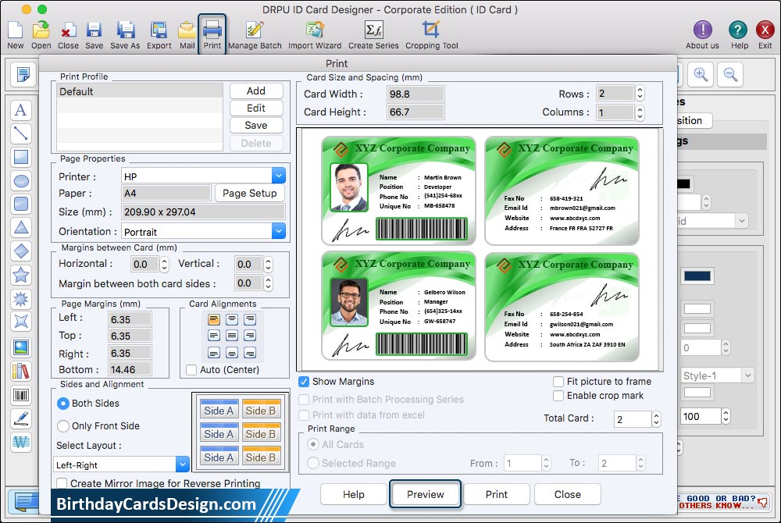The image size is (781, 523).
Task: Click the Print button at dialog bottom
Action: click(x=496, y=494)
